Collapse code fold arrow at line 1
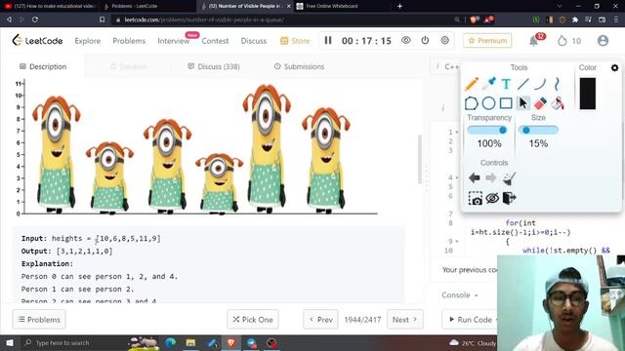625x351 pixels. 457,133
